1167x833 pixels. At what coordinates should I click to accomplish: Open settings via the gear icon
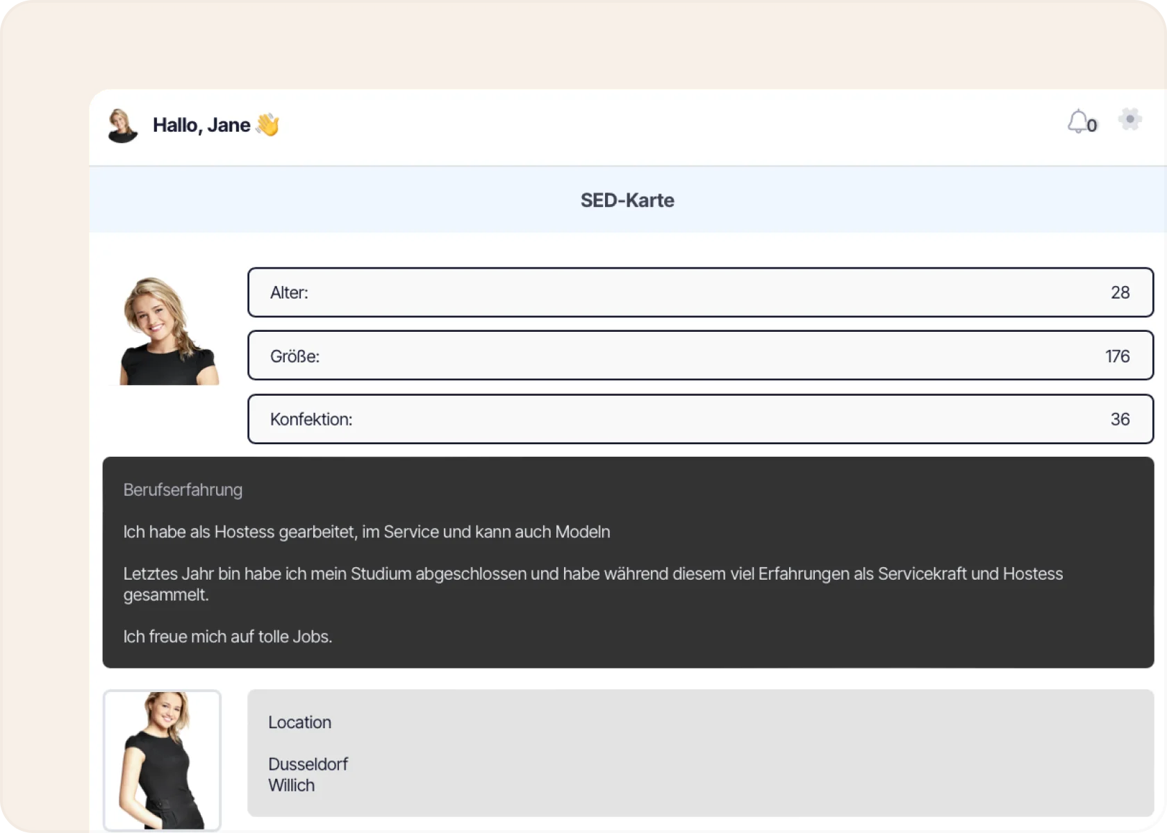1130,119
